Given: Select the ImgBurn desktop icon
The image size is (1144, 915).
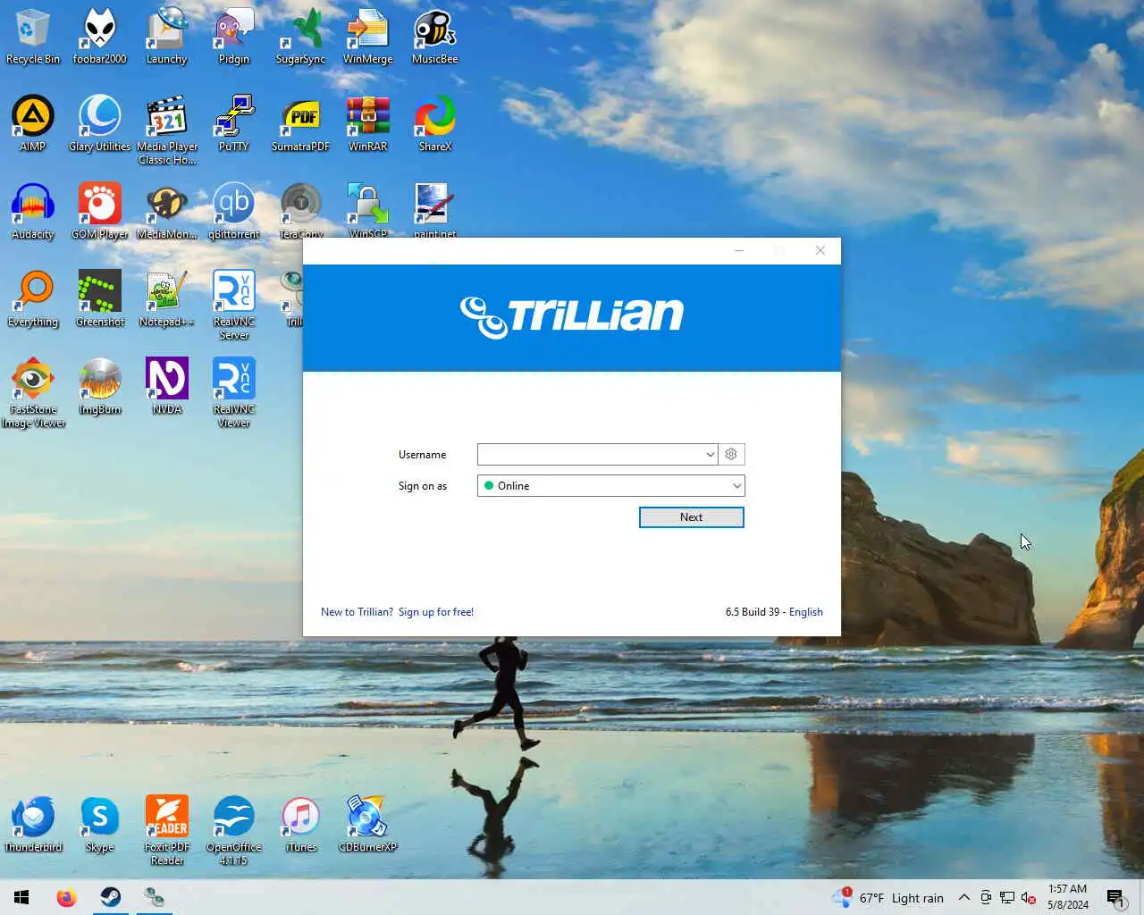Looking at the screenshot, I should click(99, 386).
